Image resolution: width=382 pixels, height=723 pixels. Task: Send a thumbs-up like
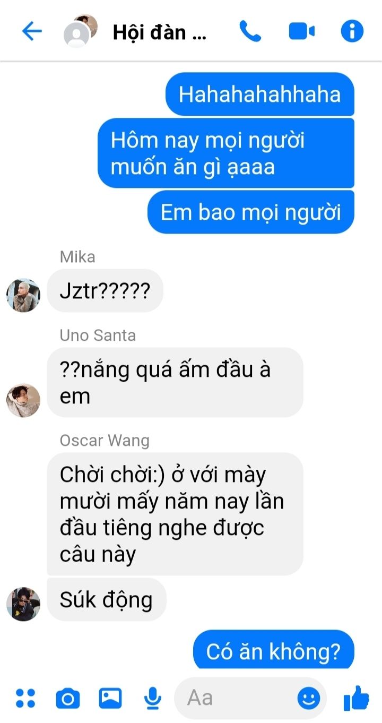tap(356, 698)
